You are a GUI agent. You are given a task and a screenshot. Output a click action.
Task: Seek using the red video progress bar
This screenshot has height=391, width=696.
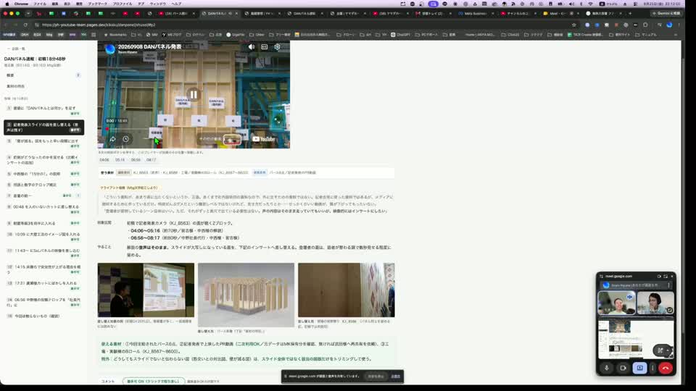(194, 129)
